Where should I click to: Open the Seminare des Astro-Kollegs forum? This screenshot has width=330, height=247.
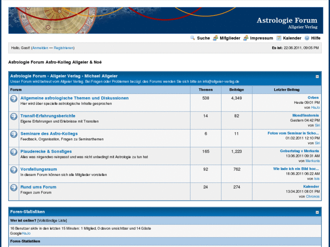49,134
